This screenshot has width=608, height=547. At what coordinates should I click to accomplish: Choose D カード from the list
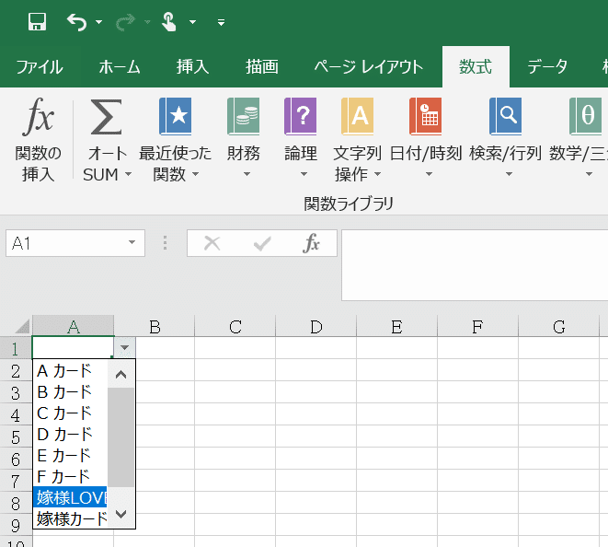[70, 434]
